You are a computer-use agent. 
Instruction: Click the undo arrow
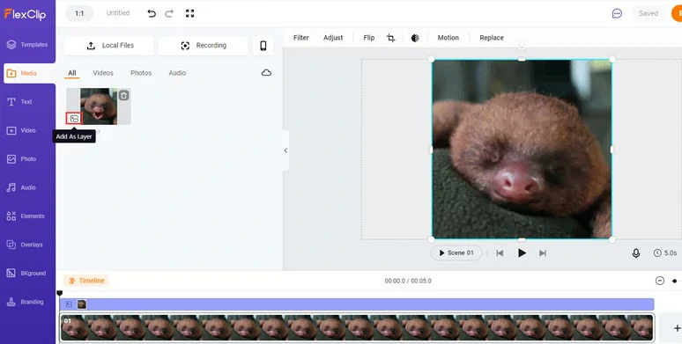click(152, 13)
